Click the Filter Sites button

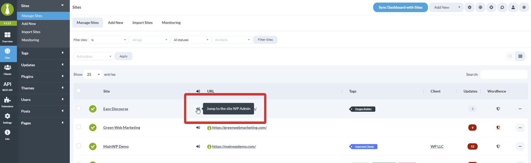click(265, 40)
